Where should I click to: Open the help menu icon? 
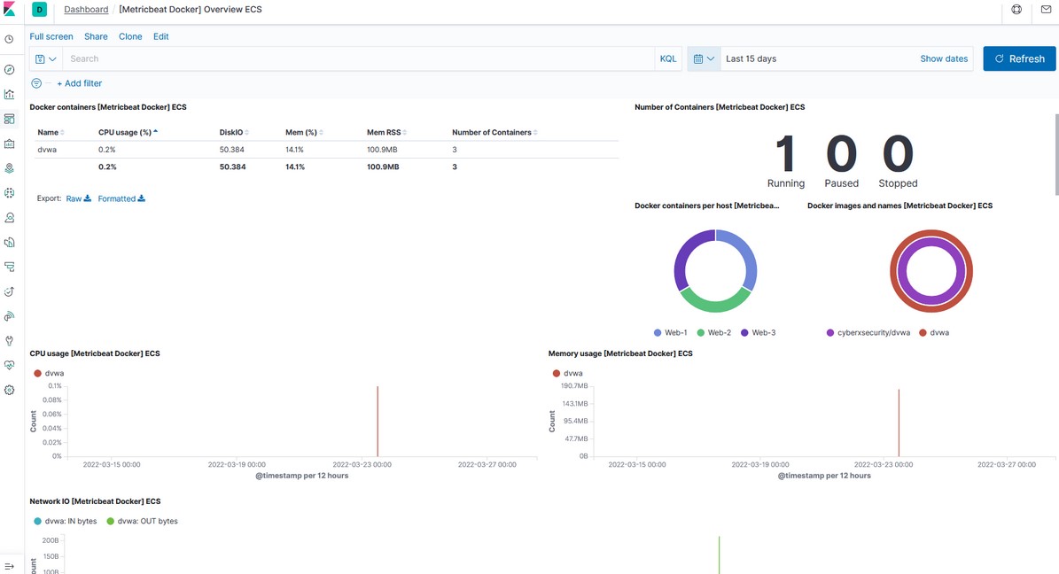click(x=1016, y=10)
